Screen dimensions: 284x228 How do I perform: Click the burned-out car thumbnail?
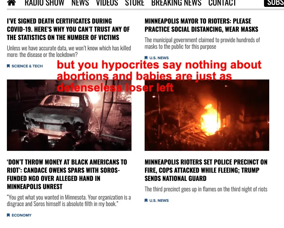pyautogui.click(x=69, y=115)
